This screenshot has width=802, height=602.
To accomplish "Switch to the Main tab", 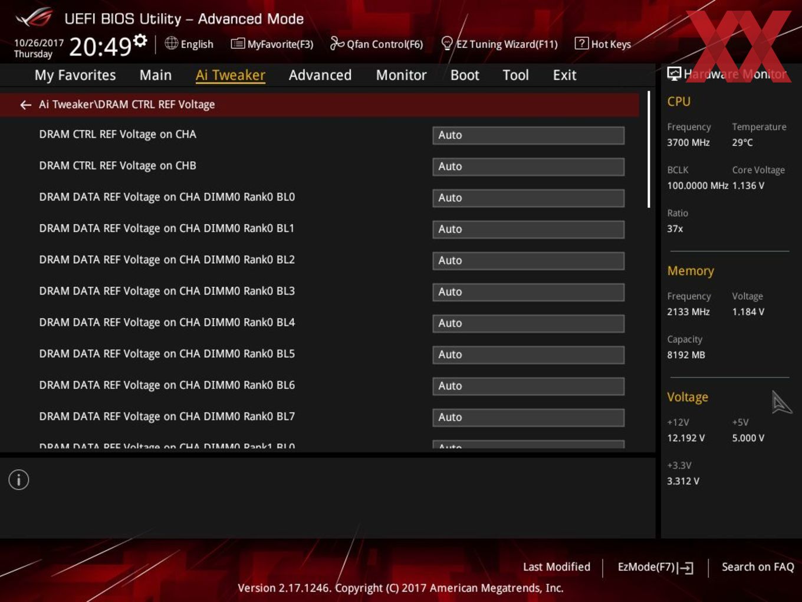I will point(156,75).
